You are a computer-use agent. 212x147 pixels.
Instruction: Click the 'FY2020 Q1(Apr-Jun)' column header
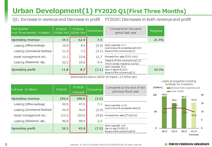[78, 31]
